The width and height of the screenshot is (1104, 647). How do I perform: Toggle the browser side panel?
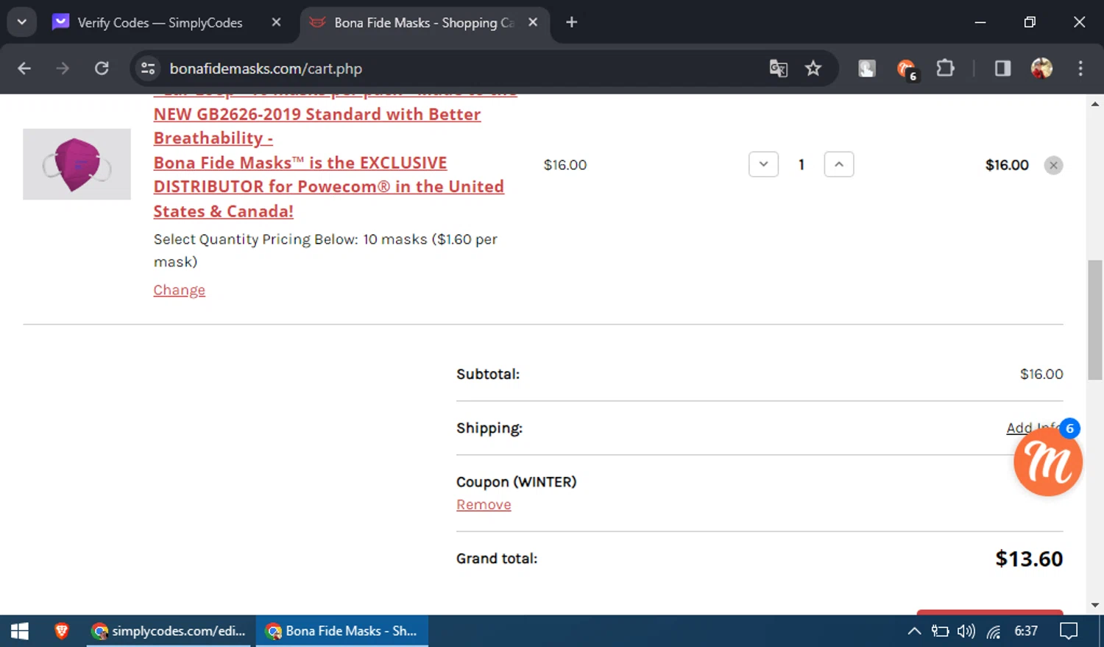(x=1002, y=68)
